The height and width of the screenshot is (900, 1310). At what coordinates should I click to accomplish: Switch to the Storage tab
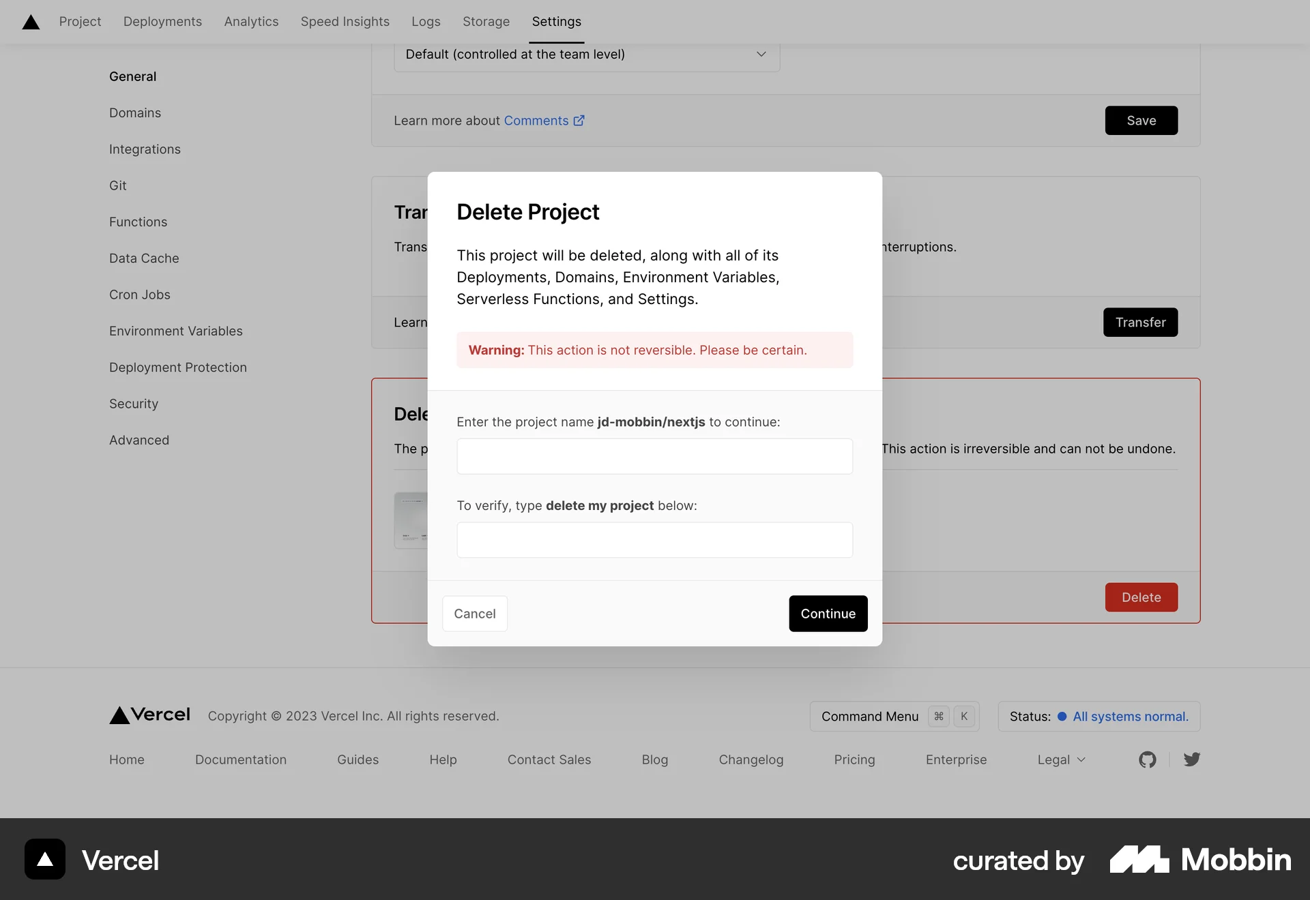click(486, 22)
